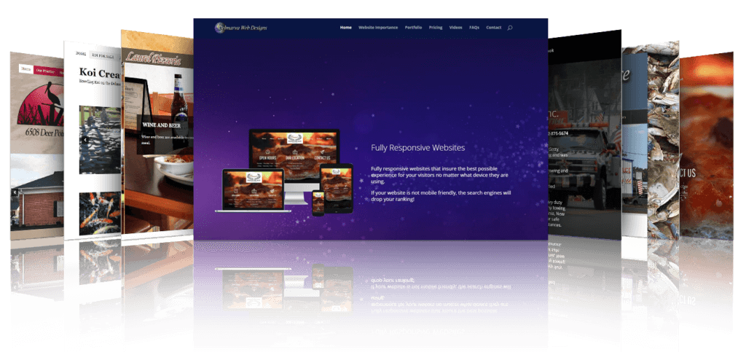This screenshot has width=746, height=352.
Task: Click the previous arrow on the brick building photo
Action: tap(15, 192)
